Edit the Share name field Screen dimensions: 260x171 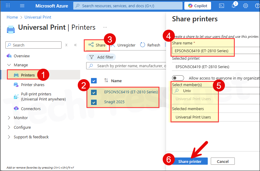point(216,51)
